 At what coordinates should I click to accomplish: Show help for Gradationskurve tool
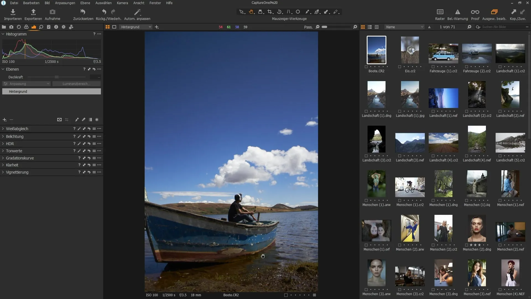[x=79, y=158]
